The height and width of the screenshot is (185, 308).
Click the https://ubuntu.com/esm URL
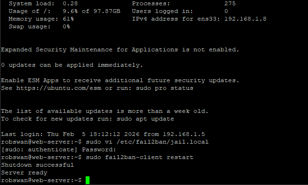pos(59,88)
